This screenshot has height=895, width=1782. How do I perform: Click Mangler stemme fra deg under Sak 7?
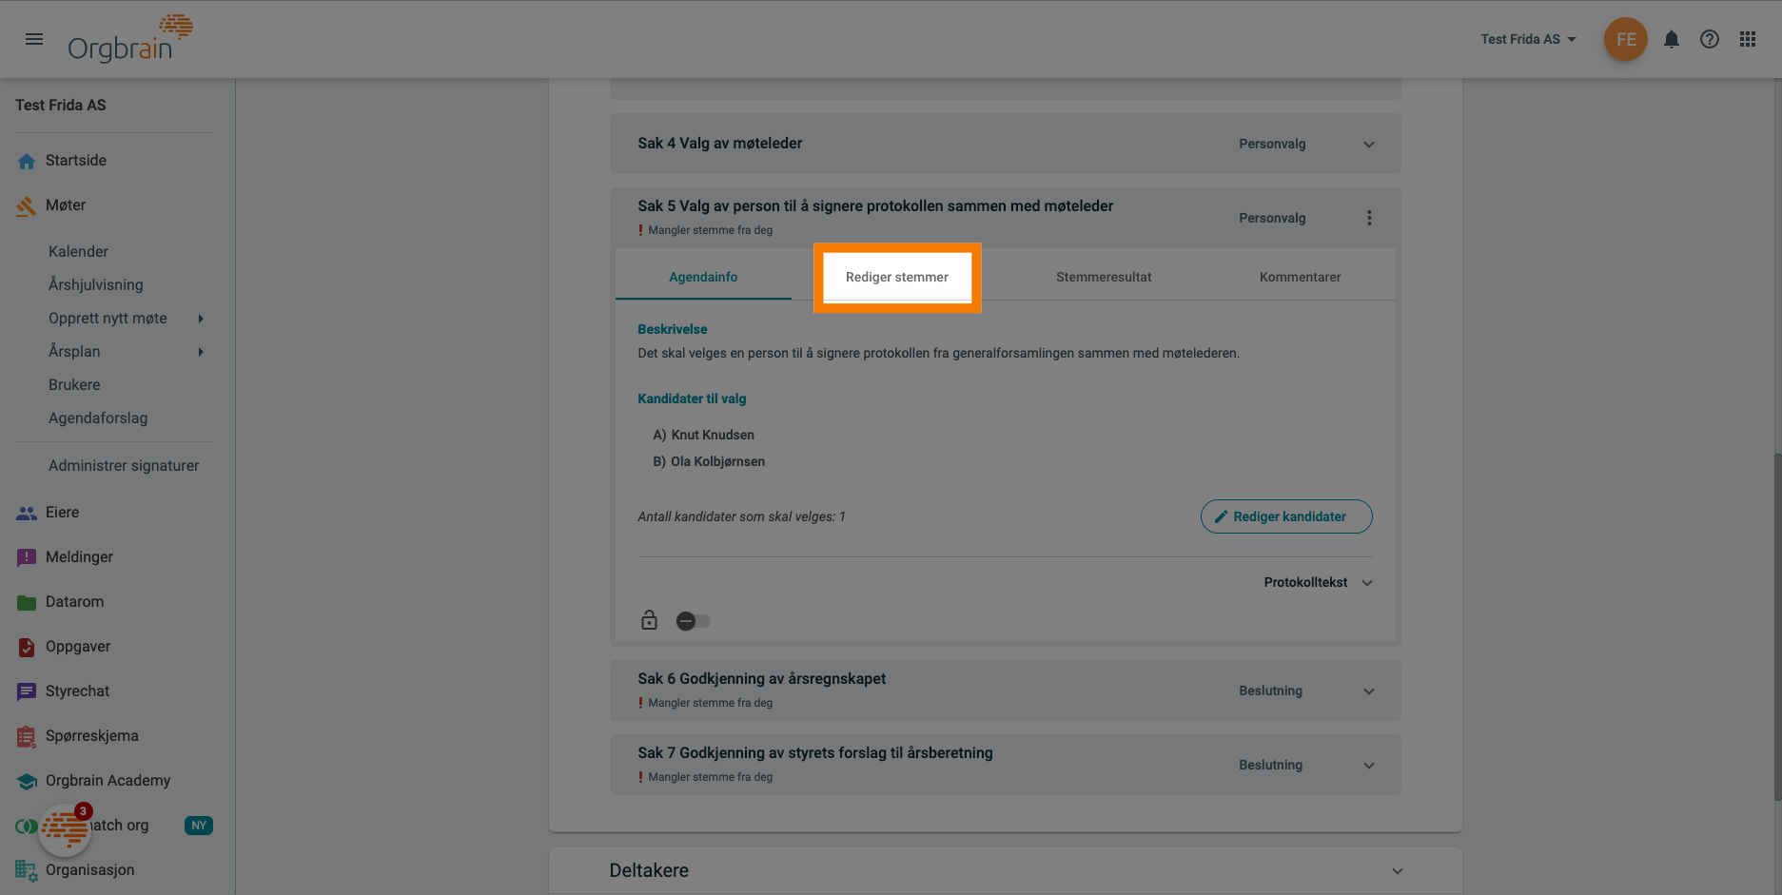[x=710, y=777]
